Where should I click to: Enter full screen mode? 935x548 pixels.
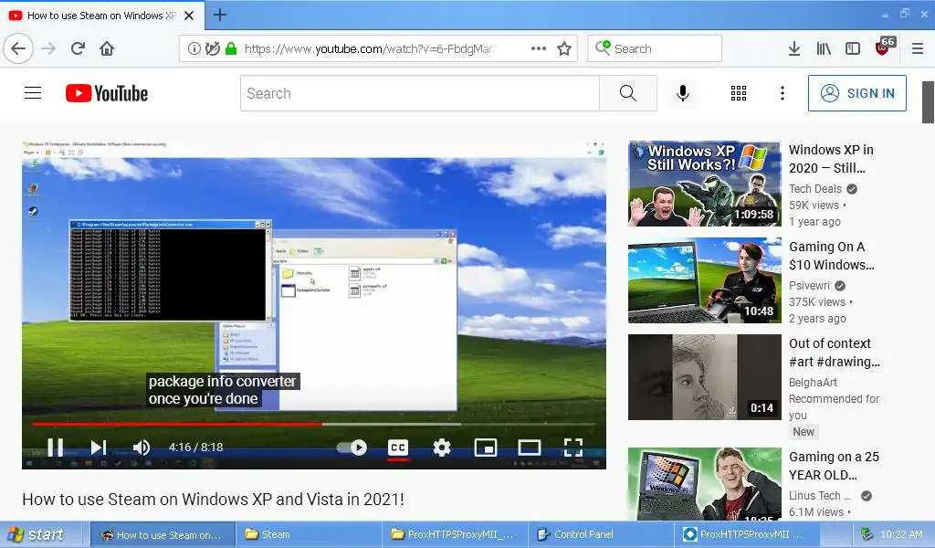(573, 448)
